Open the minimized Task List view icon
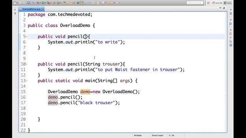Screen dimensions: 246x138 point(231,14)
